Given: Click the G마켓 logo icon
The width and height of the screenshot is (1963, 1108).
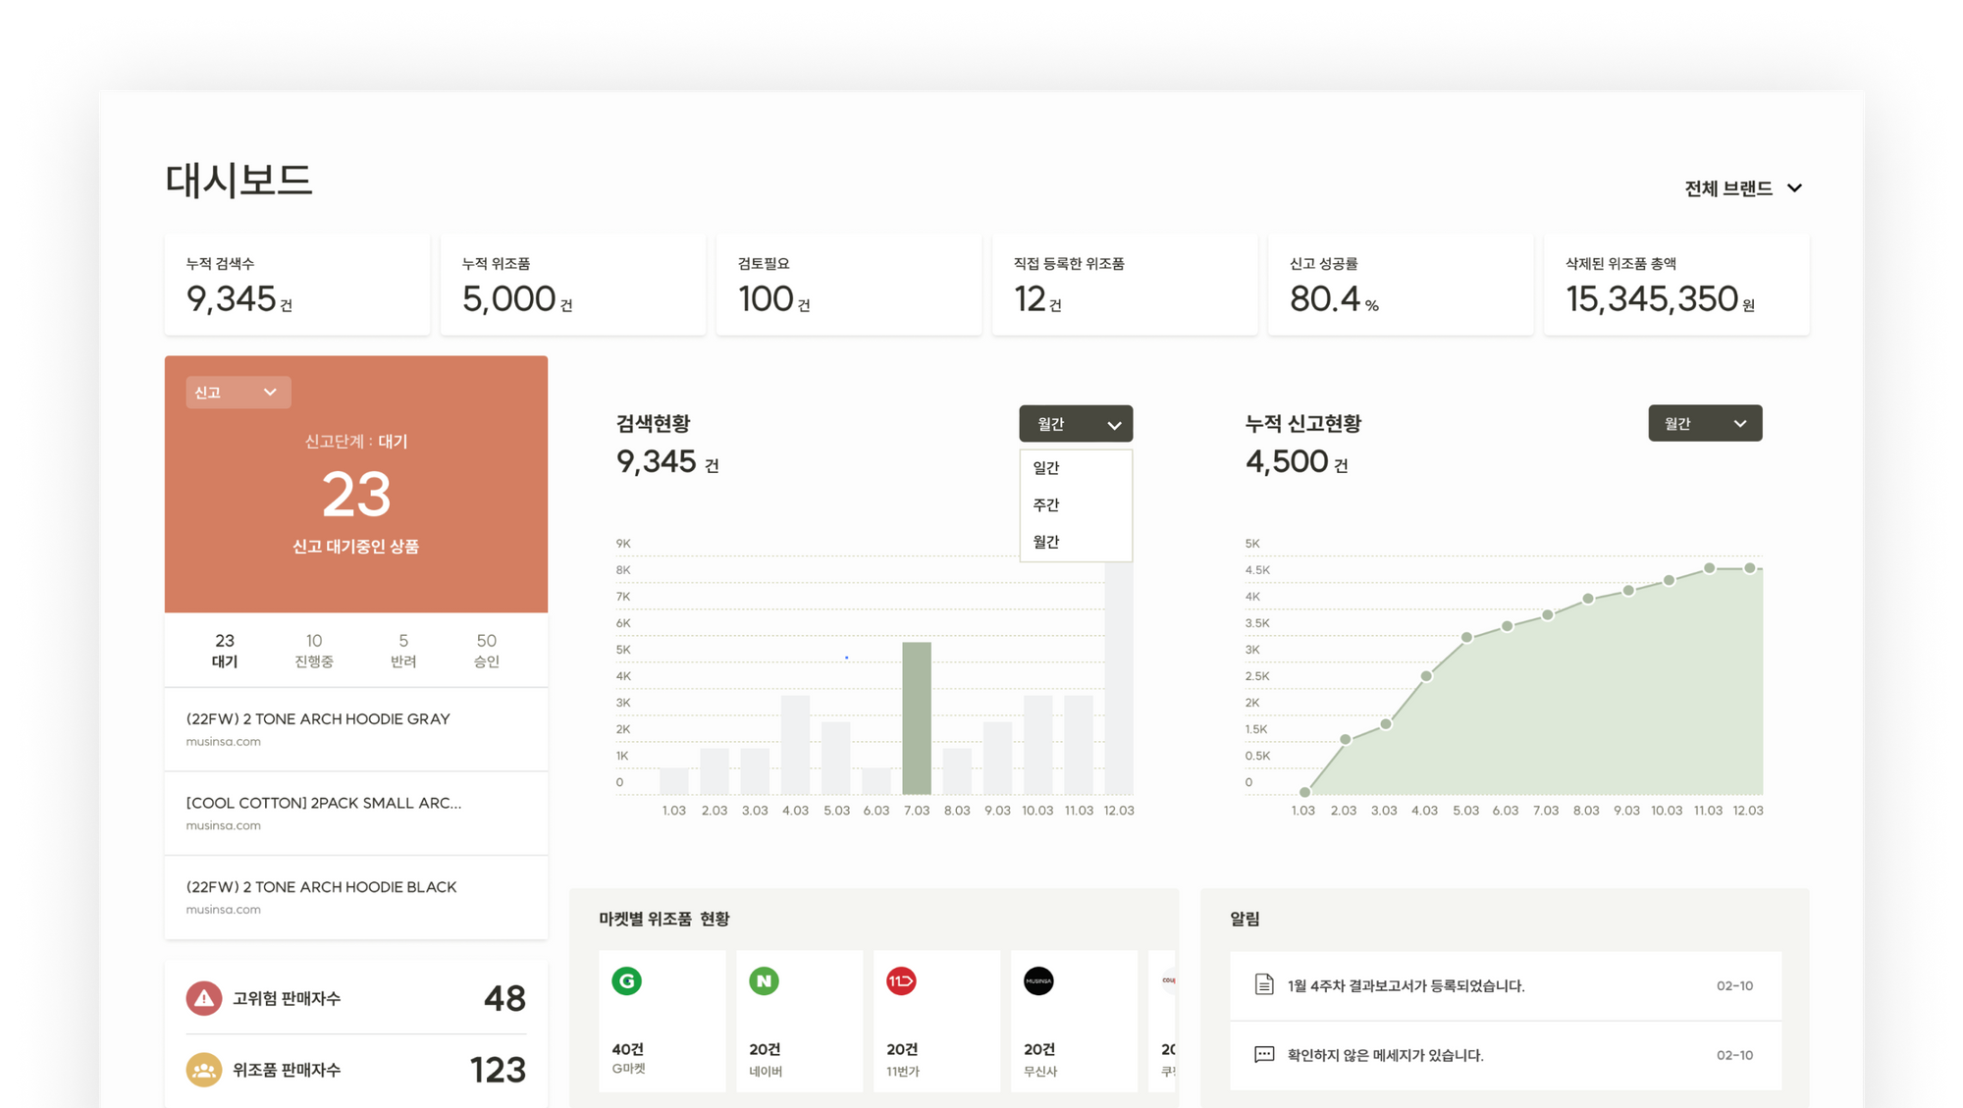Looking at the screenshot, I should coord(627,980).
